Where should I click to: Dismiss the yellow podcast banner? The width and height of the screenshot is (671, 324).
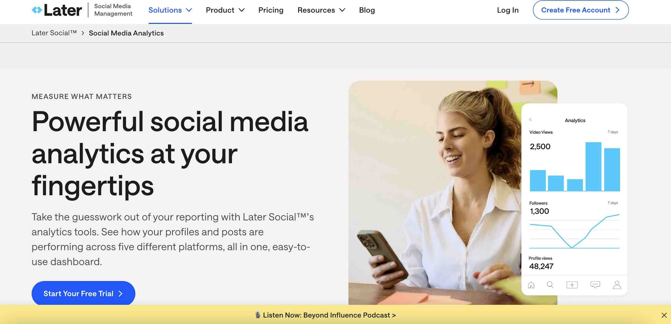pyautogui.click(x=664, y=315)
